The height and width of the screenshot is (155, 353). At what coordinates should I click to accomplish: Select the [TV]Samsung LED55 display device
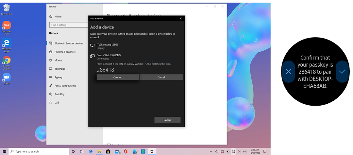pyautogui.click(x=136, y=46)
